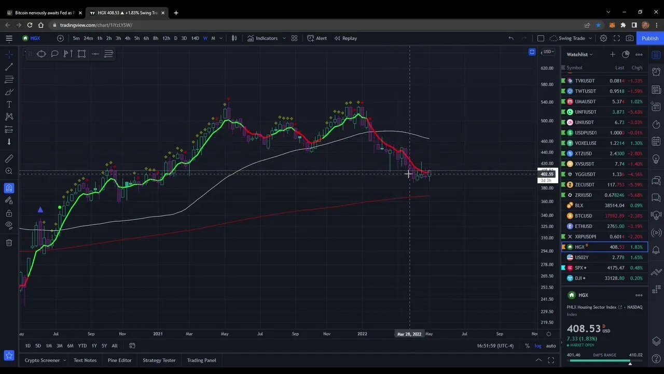Toggle log scale on price axis
The image size is (664, 374).
tap(538, 345)
